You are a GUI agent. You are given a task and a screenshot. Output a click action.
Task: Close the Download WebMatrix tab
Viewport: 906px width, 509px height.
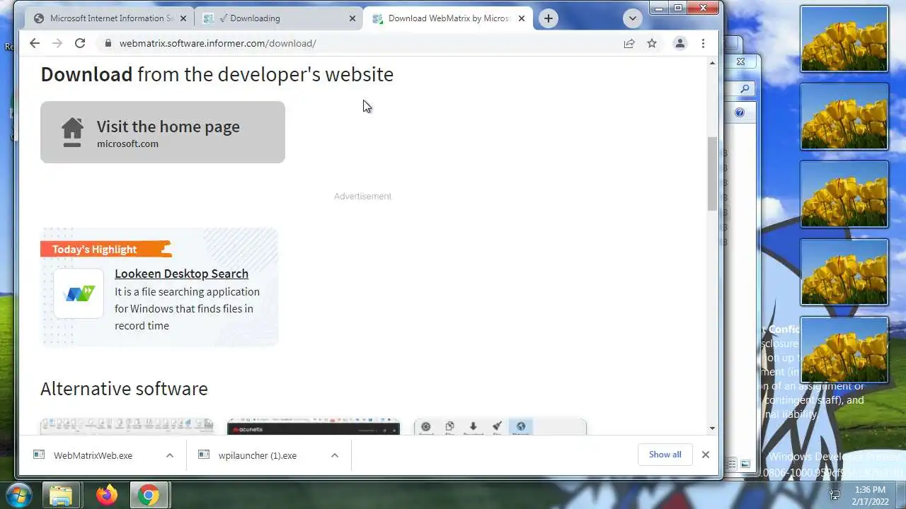coord(522,18)
